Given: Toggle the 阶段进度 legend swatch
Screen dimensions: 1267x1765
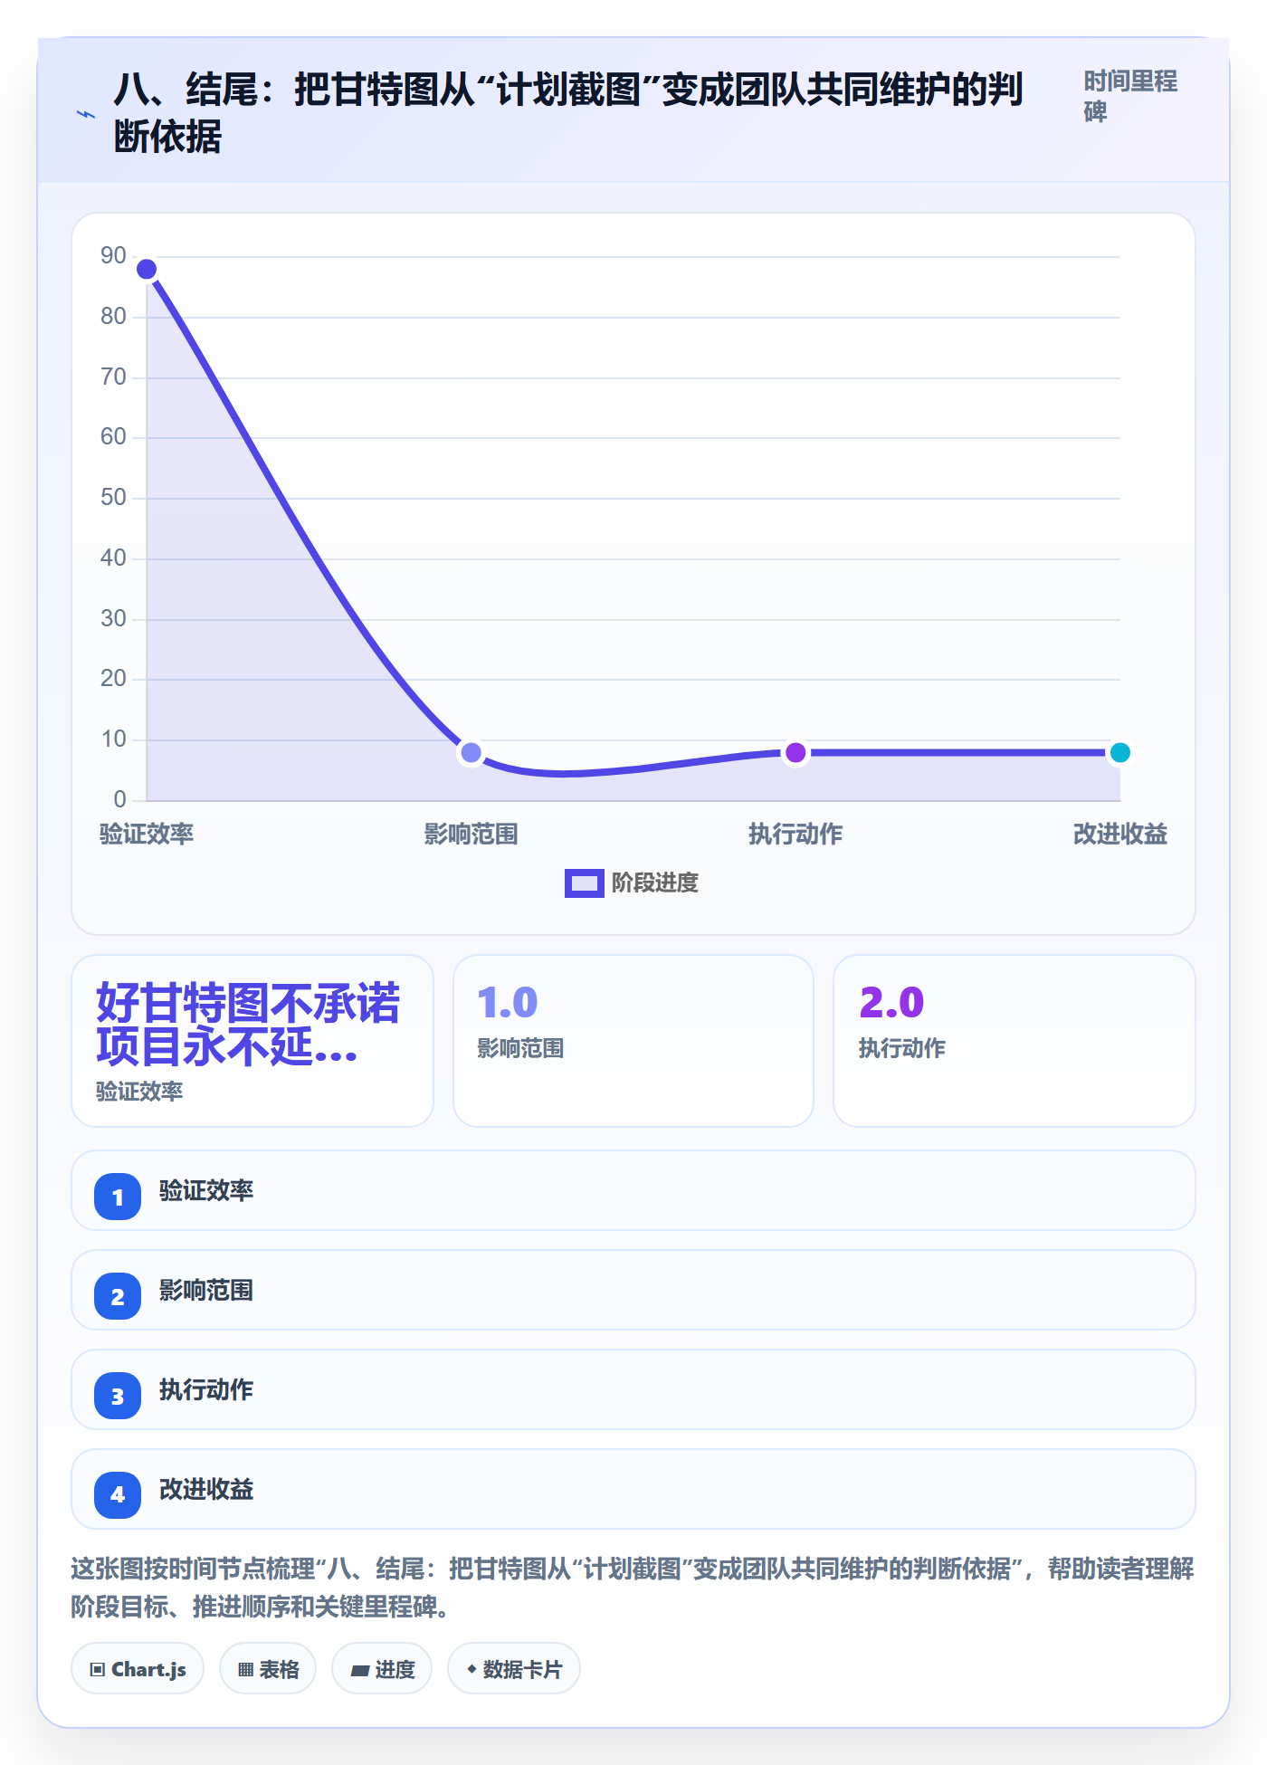Looking at the screenshot, I should click(x=584, y=882).
